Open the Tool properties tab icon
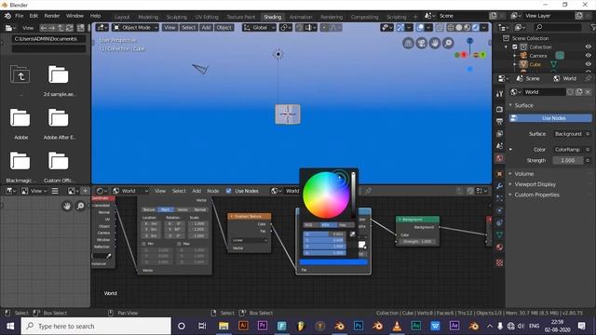Viewport: 596px width, 335px height. 499,94
